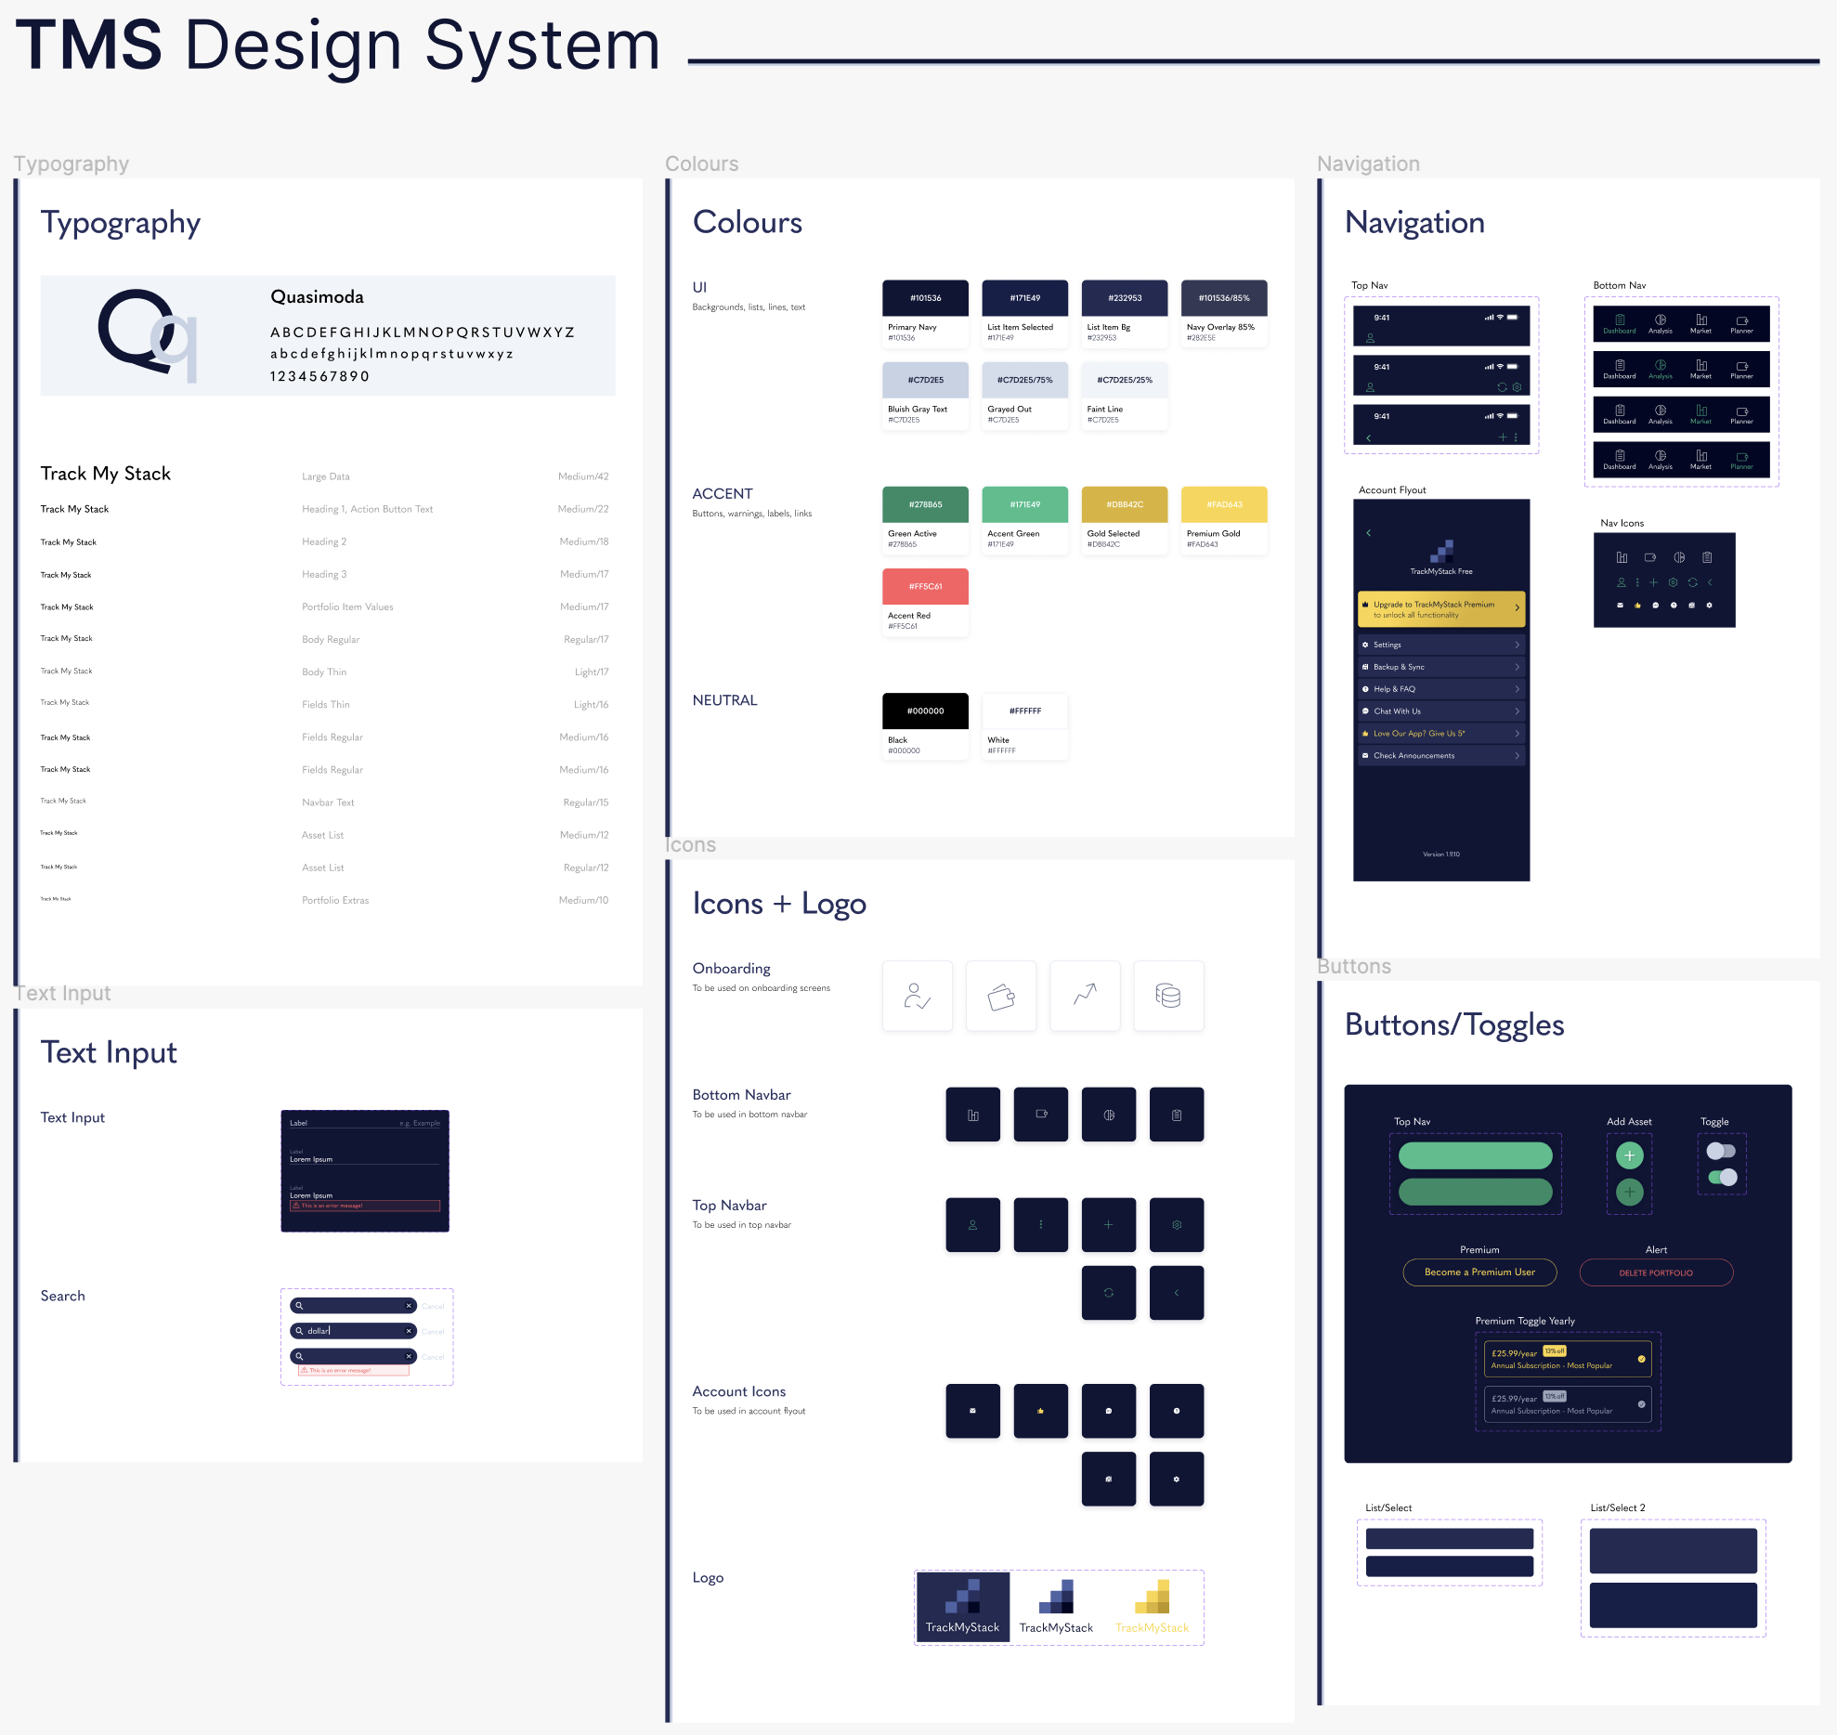Select clipboard Dashboard tile under Bottom Navbar icons
This screenshot has height=1735, width=1837.
point(1177,1115)
